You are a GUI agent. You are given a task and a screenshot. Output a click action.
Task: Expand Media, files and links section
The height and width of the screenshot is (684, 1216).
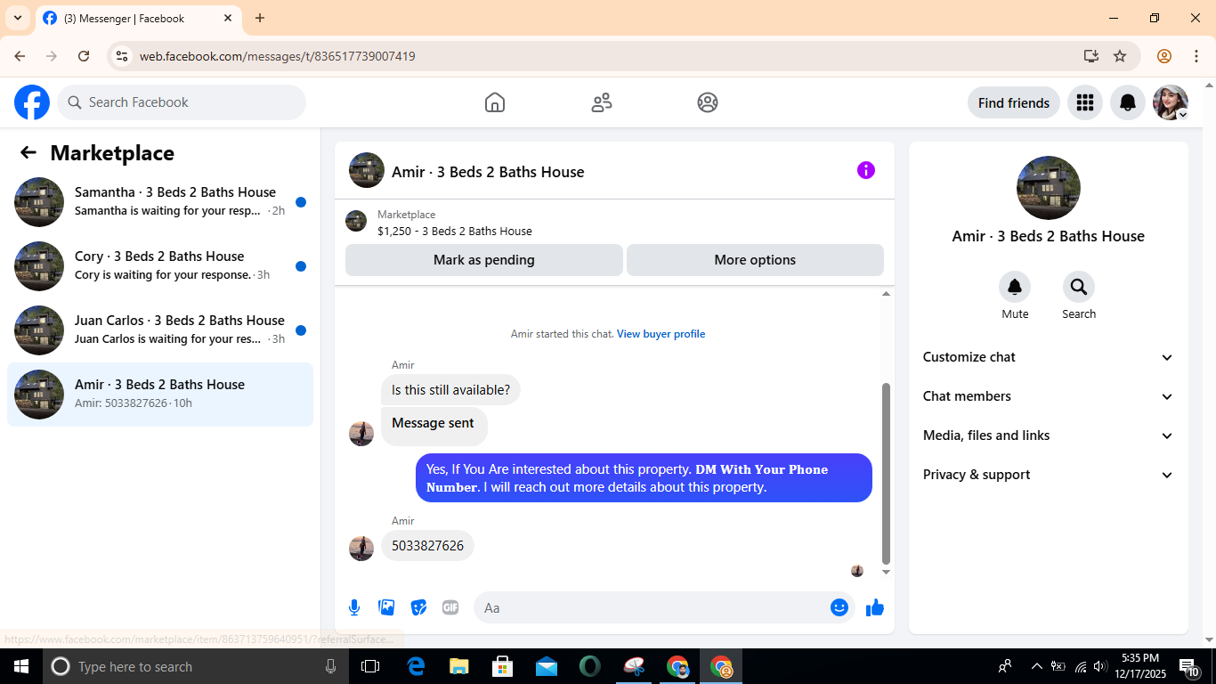(x=1049, y=436)
